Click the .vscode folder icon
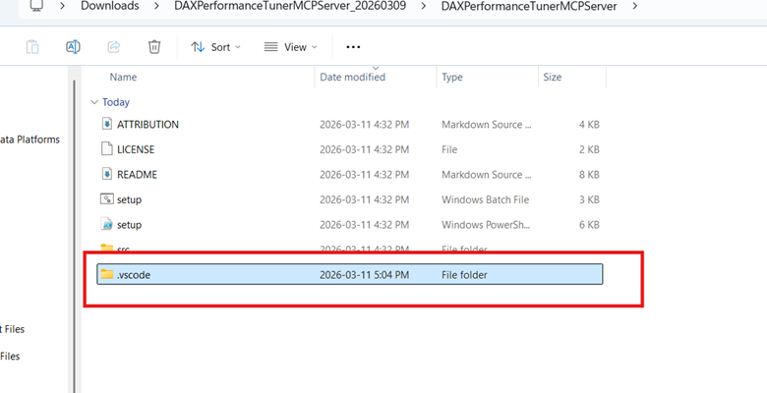The height and width of the screenshot is (393, 767). tap(107, 275)
